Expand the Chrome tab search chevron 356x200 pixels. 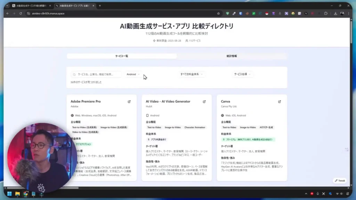[x=7, y=6]
